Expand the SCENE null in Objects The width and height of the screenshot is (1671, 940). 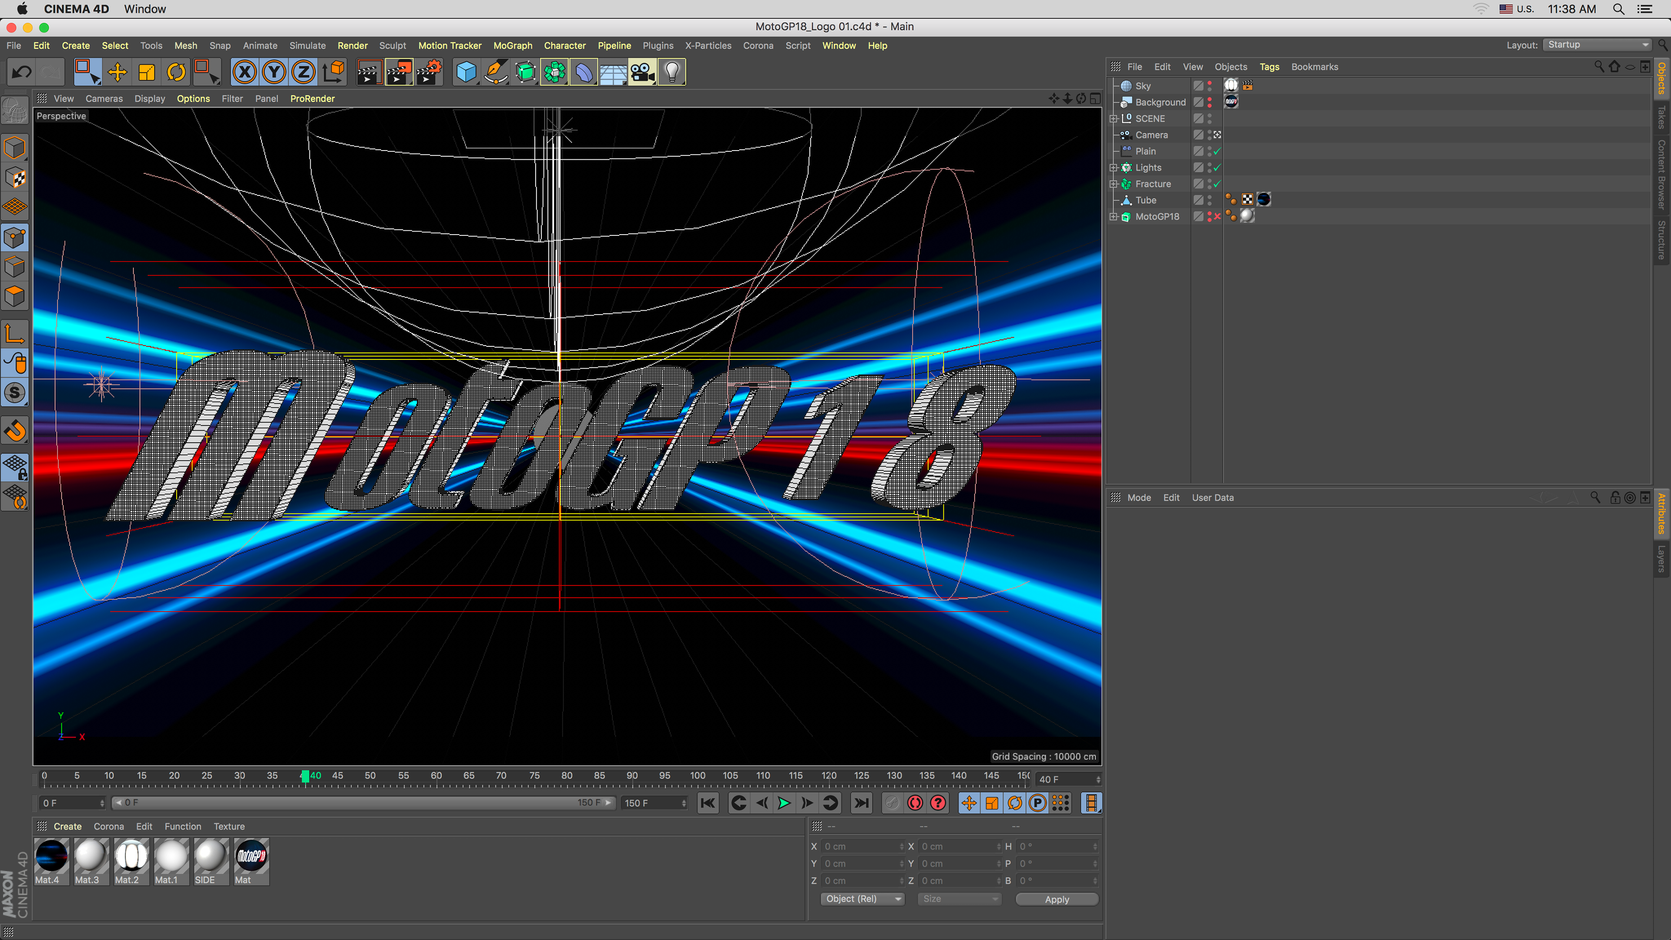[1114, 119]
